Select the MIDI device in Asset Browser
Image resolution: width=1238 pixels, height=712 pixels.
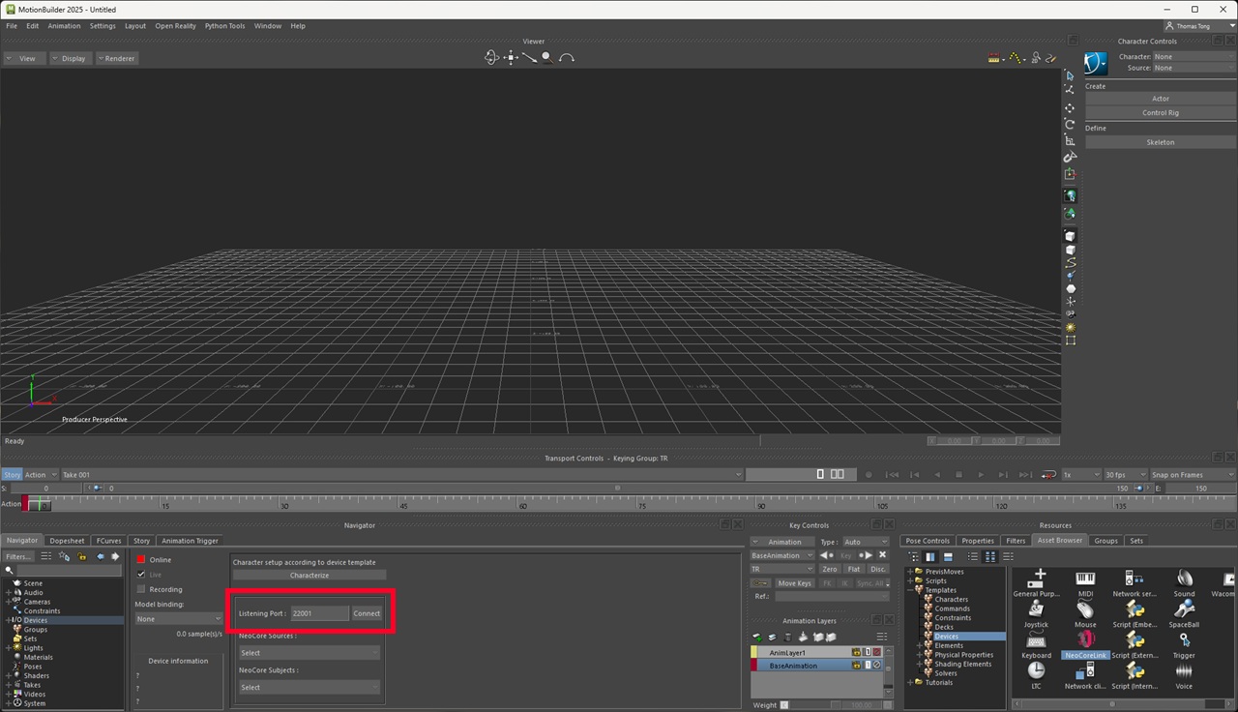click(1085, 578)
